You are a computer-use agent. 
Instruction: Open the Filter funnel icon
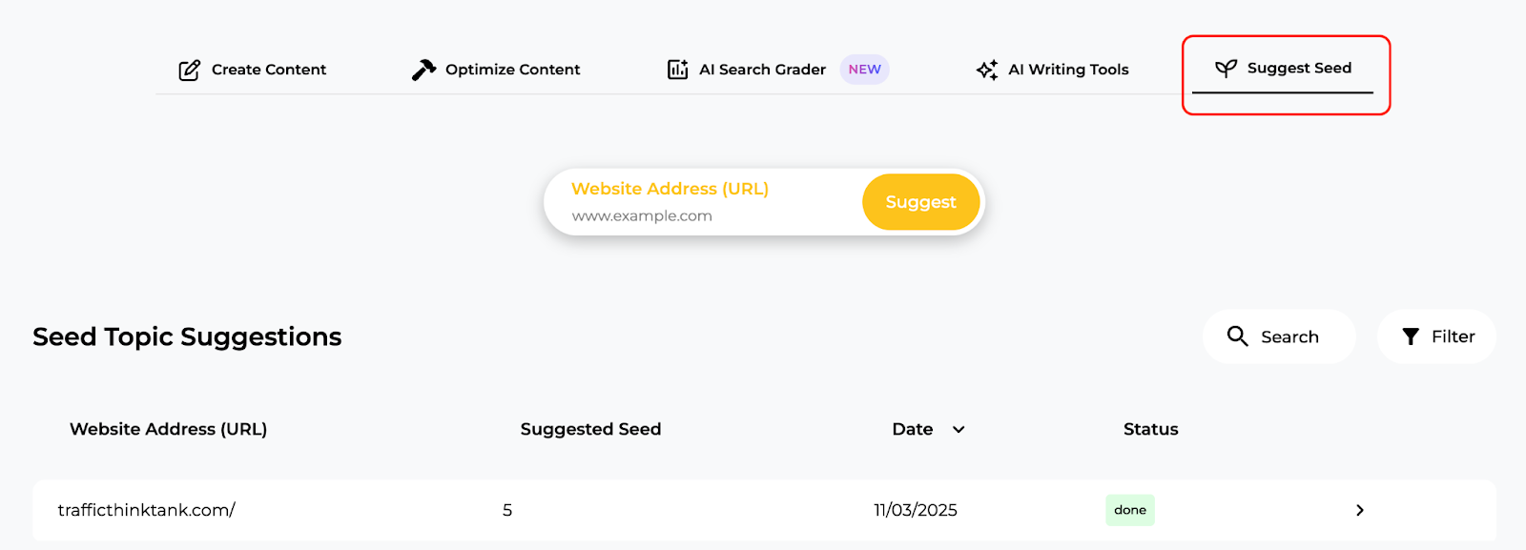1412,336
